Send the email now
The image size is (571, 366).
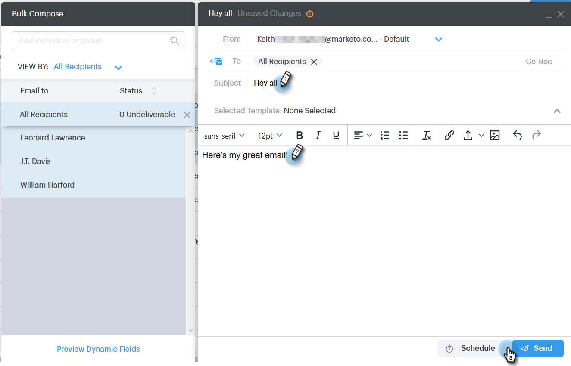[x=538, y=348]
